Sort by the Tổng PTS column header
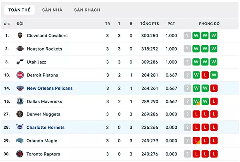Viewport: 240px width, 162px height. coord(150,24)
